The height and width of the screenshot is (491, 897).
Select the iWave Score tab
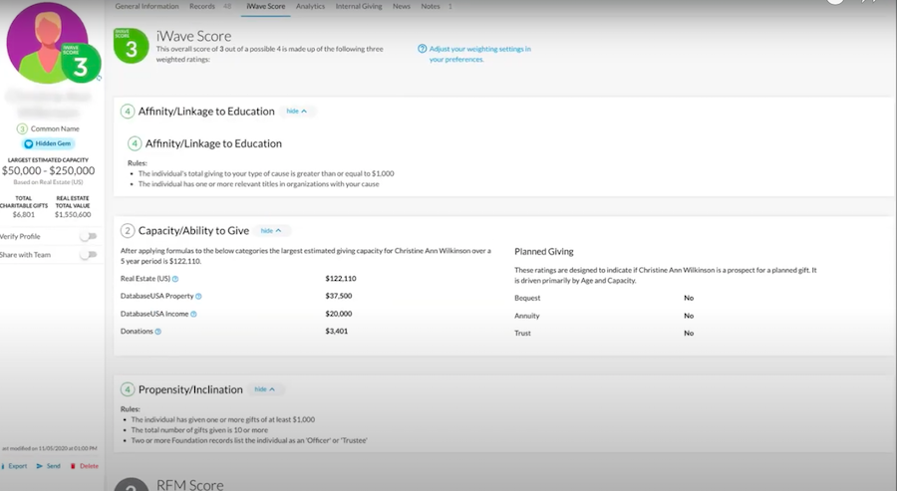point(265,6)
